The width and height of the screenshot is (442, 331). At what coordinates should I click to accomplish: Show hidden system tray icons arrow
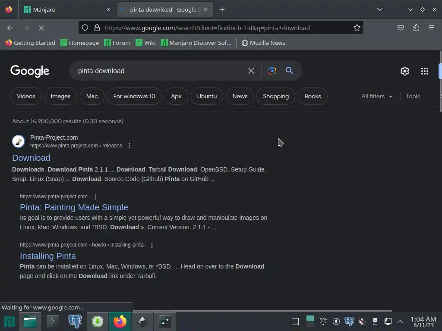click(x=400, y=322)
